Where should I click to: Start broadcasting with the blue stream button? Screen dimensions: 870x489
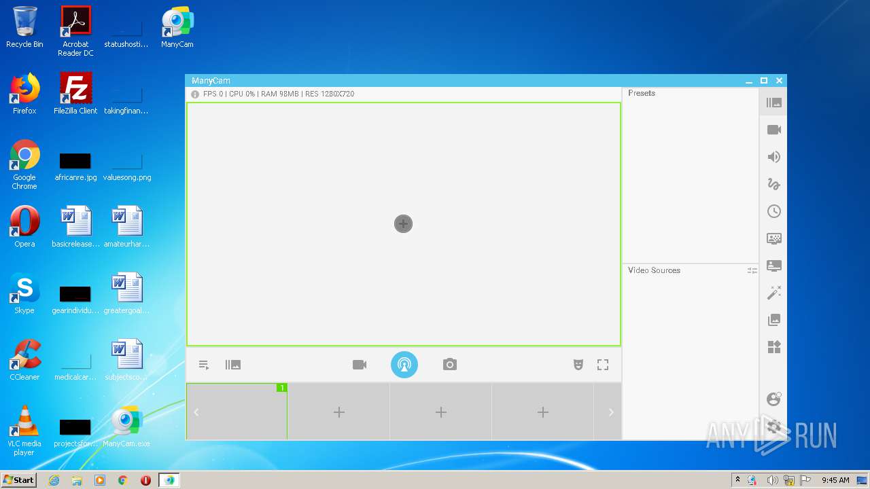pos(404,365)
